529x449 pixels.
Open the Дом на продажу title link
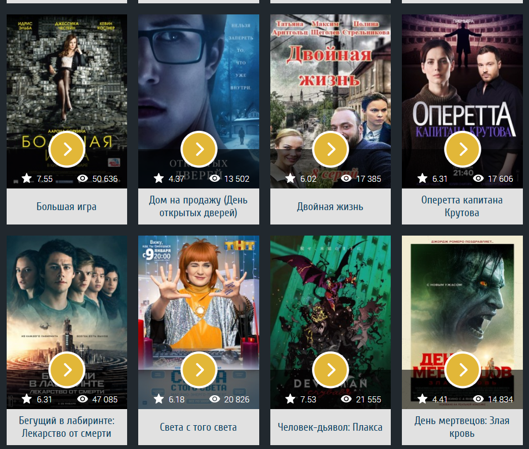coord(198,206)
